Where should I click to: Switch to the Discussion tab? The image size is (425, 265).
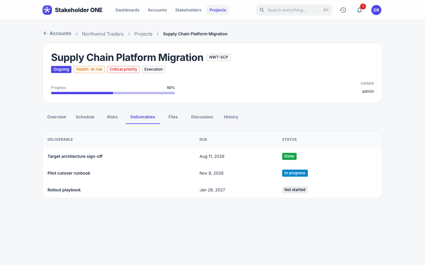click(x=202, y=117)
